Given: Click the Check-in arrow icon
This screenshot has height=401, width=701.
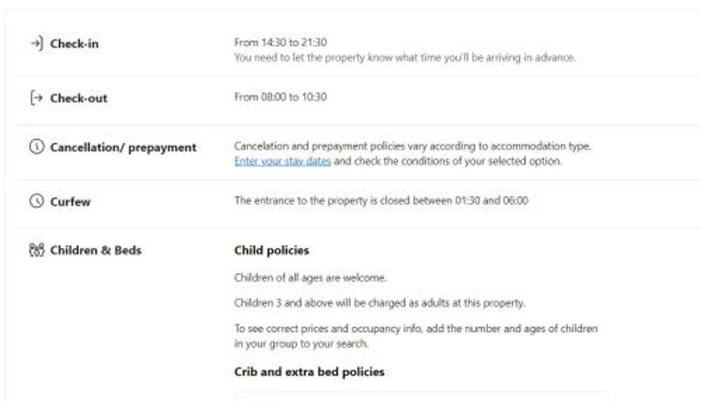Looking at the screenshot, I should tap(36, 44).
